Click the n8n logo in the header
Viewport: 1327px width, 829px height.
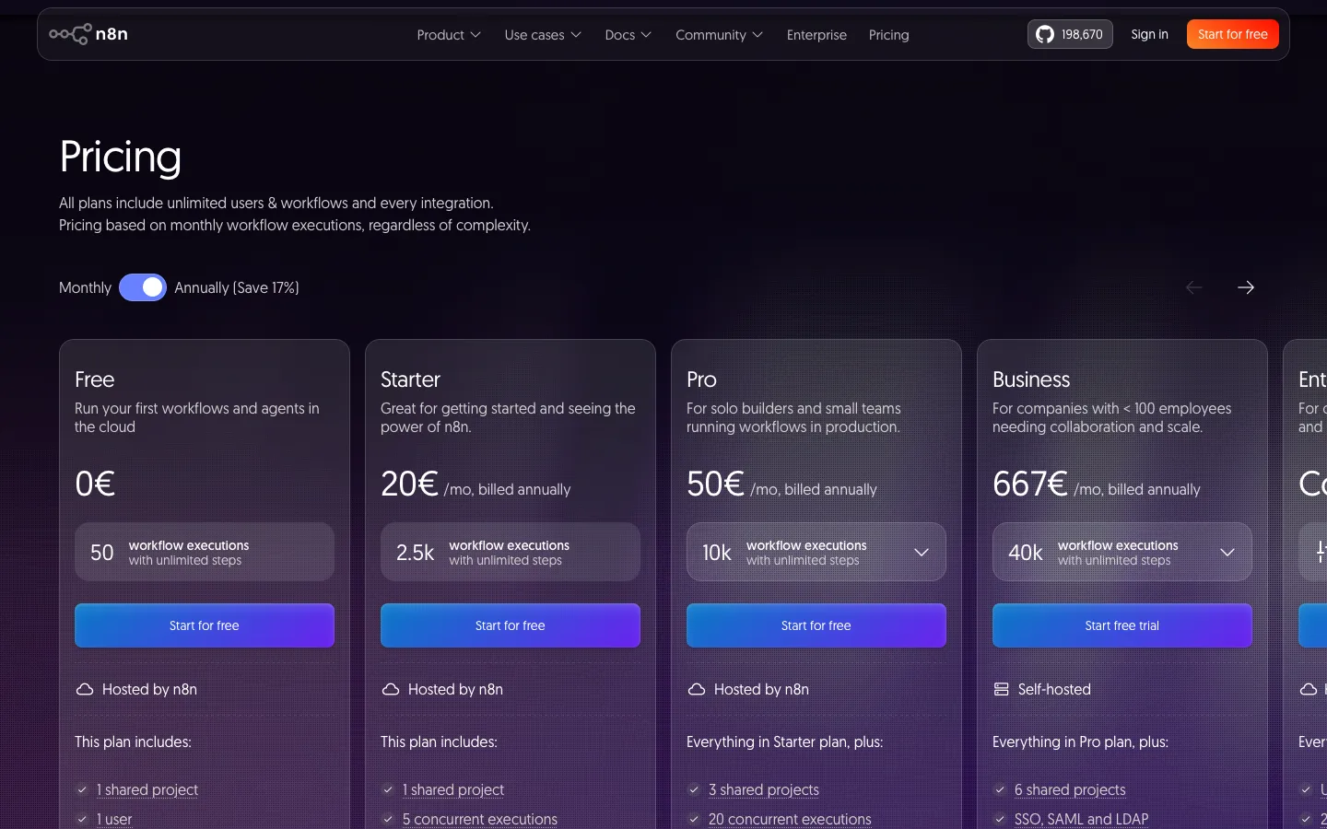click(x=88, y=34)
